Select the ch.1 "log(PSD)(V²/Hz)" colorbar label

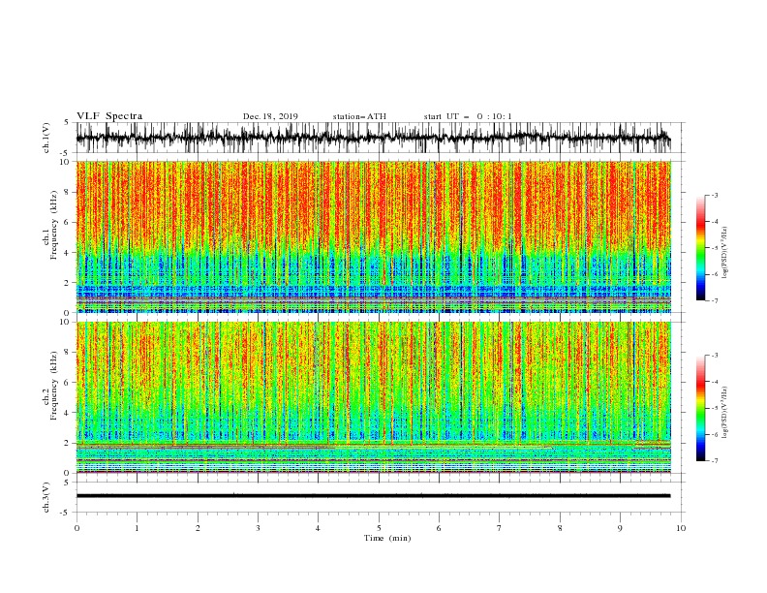724,253
